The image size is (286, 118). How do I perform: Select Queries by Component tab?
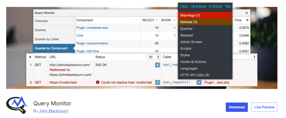[x=54, y=48]
